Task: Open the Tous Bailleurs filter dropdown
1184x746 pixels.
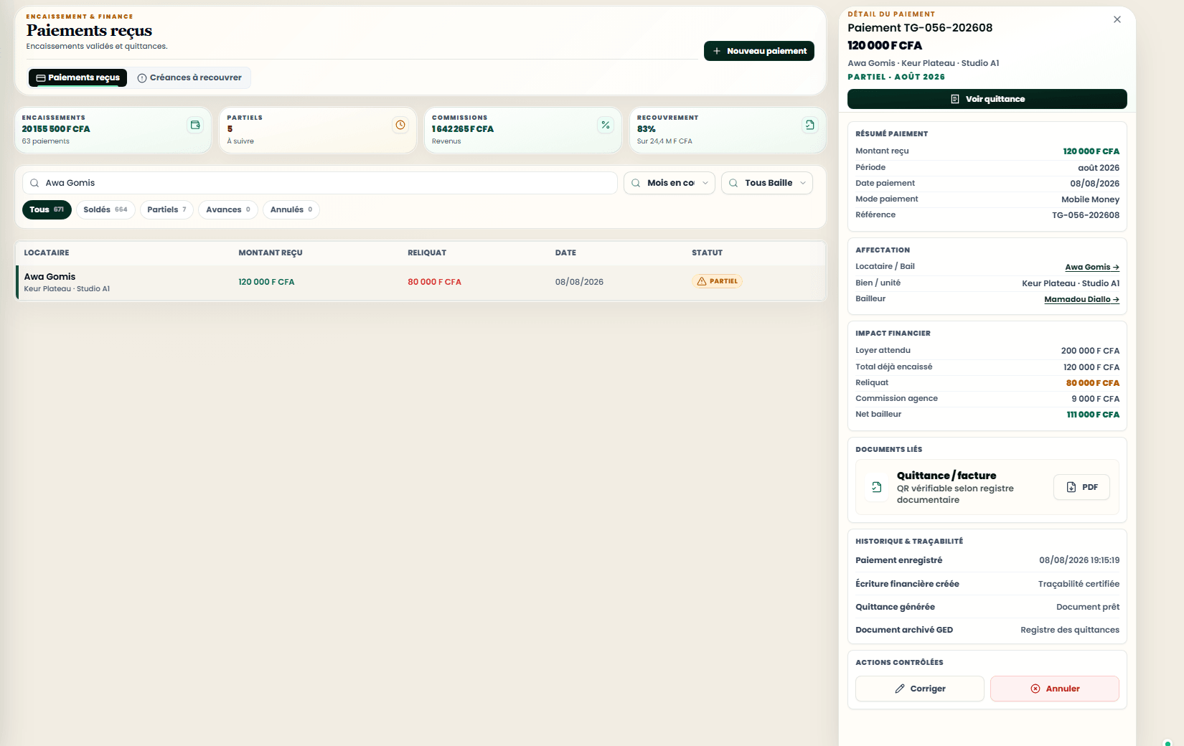Action: coord(767,183)
